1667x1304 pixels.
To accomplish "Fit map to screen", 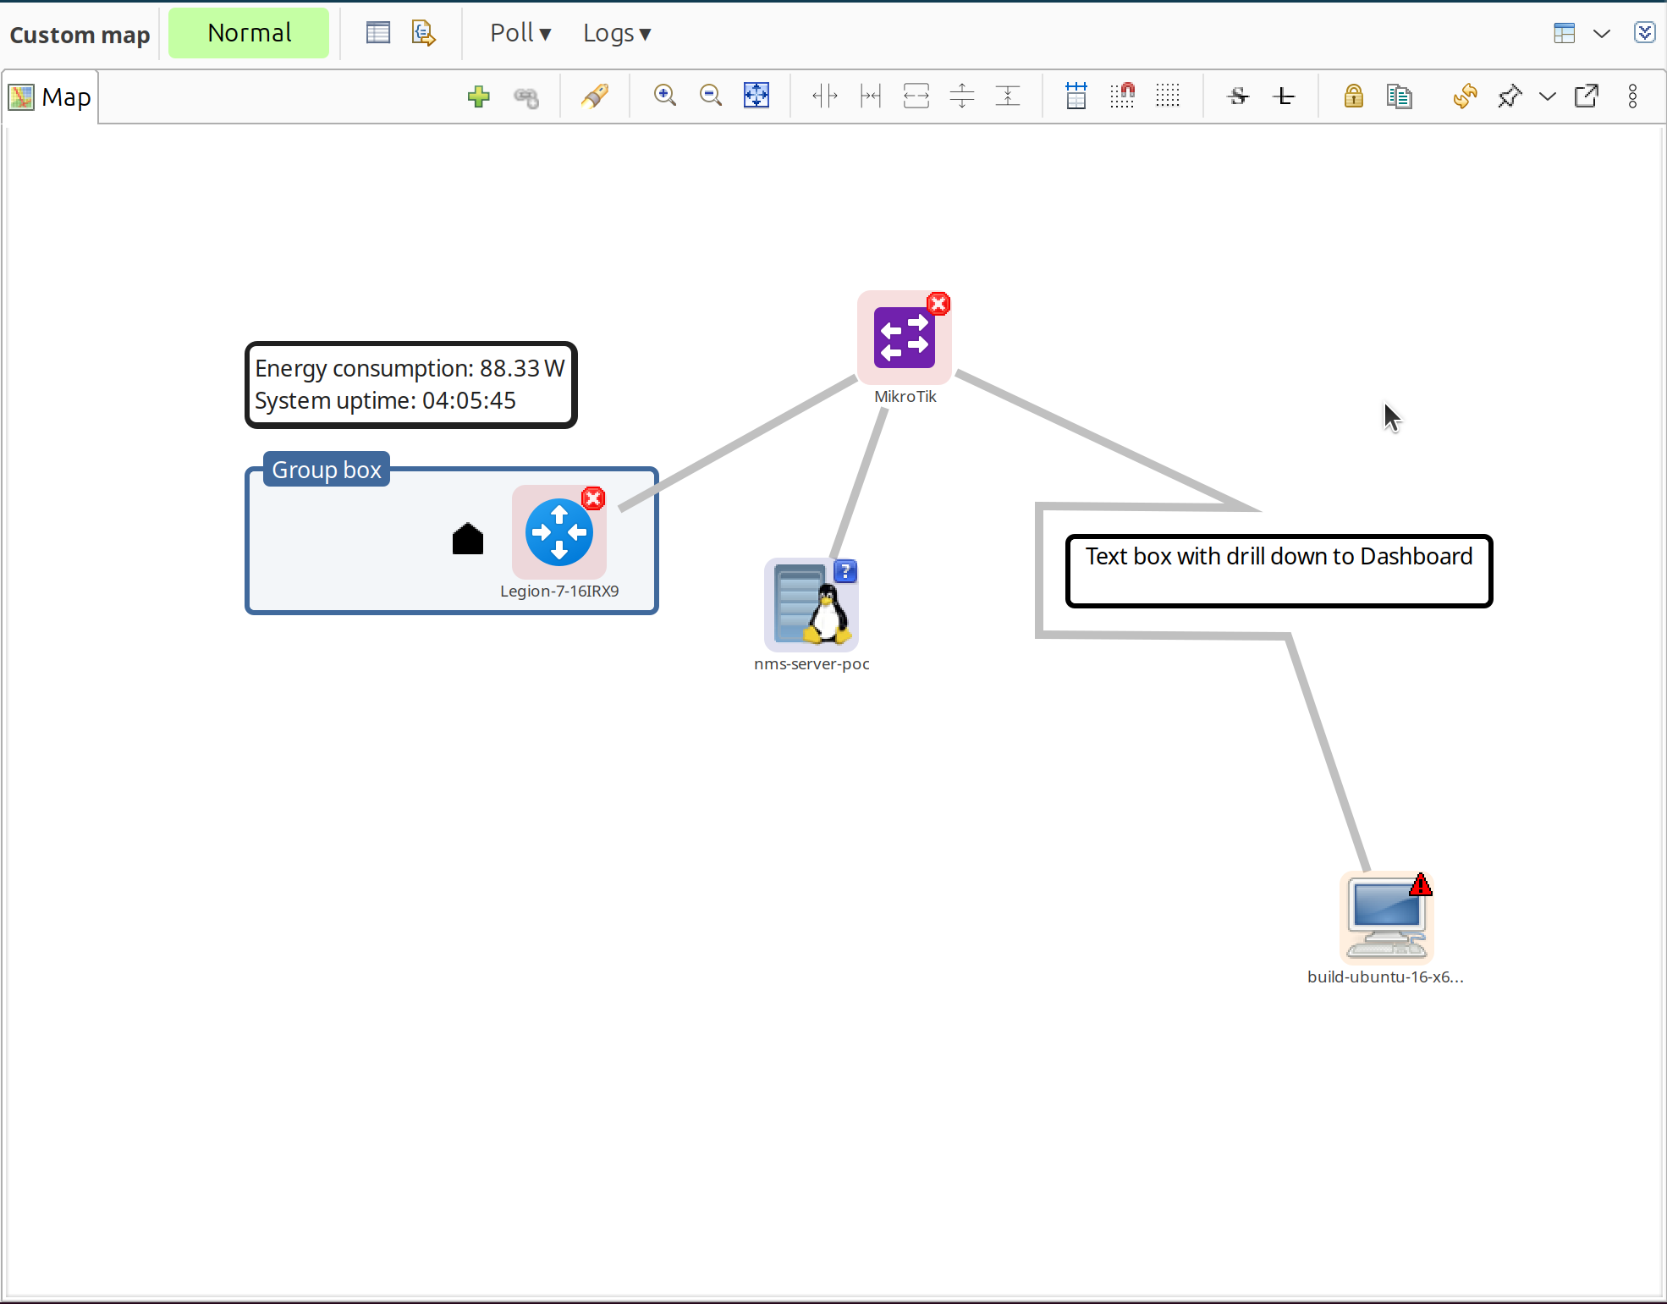I will 756,96.
